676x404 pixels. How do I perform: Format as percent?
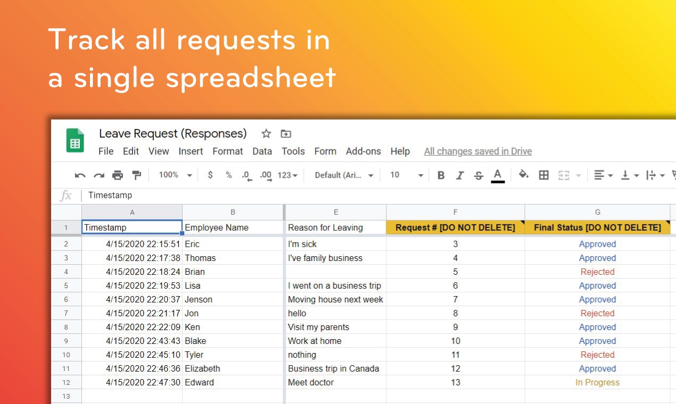[229, 175]
